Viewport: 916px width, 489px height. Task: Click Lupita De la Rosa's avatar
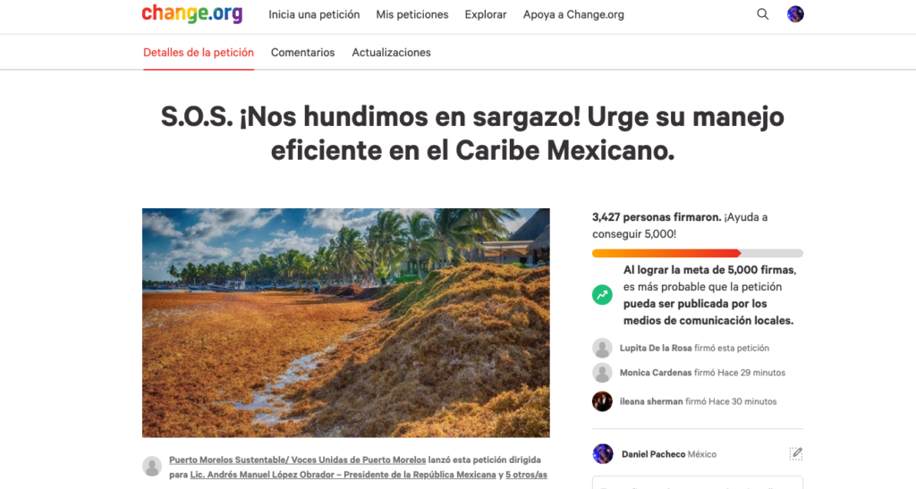(602, 348)
